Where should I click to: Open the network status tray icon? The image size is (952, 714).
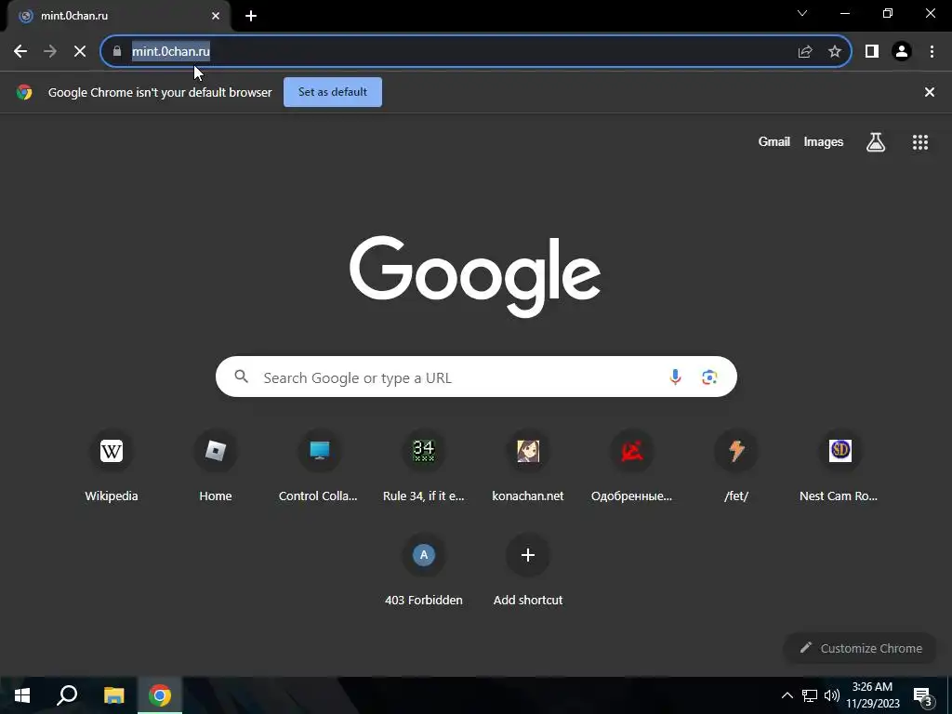pyautogui.click(x=810, y=695)
